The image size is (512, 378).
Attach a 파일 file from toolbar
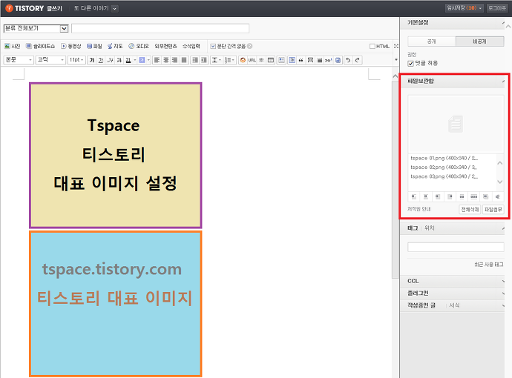tap(94, 46)
